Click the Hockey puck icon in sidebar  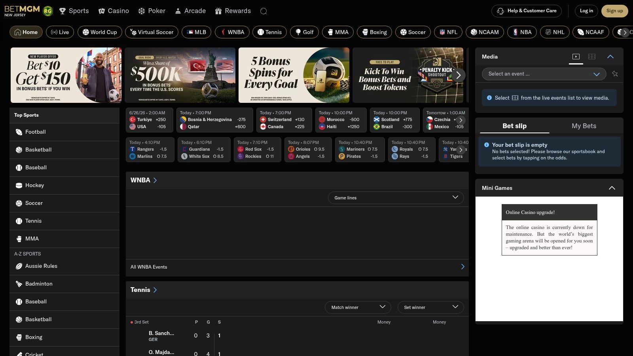pyautogui.click(x=19, y=186)
